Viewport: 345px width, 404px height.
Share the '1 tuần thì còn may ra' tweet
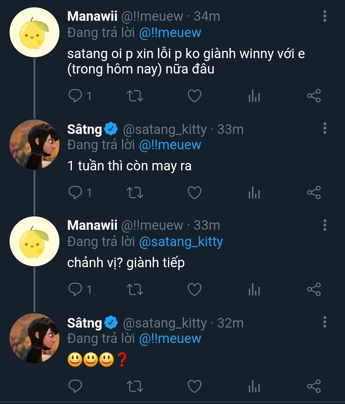point(314,193)
